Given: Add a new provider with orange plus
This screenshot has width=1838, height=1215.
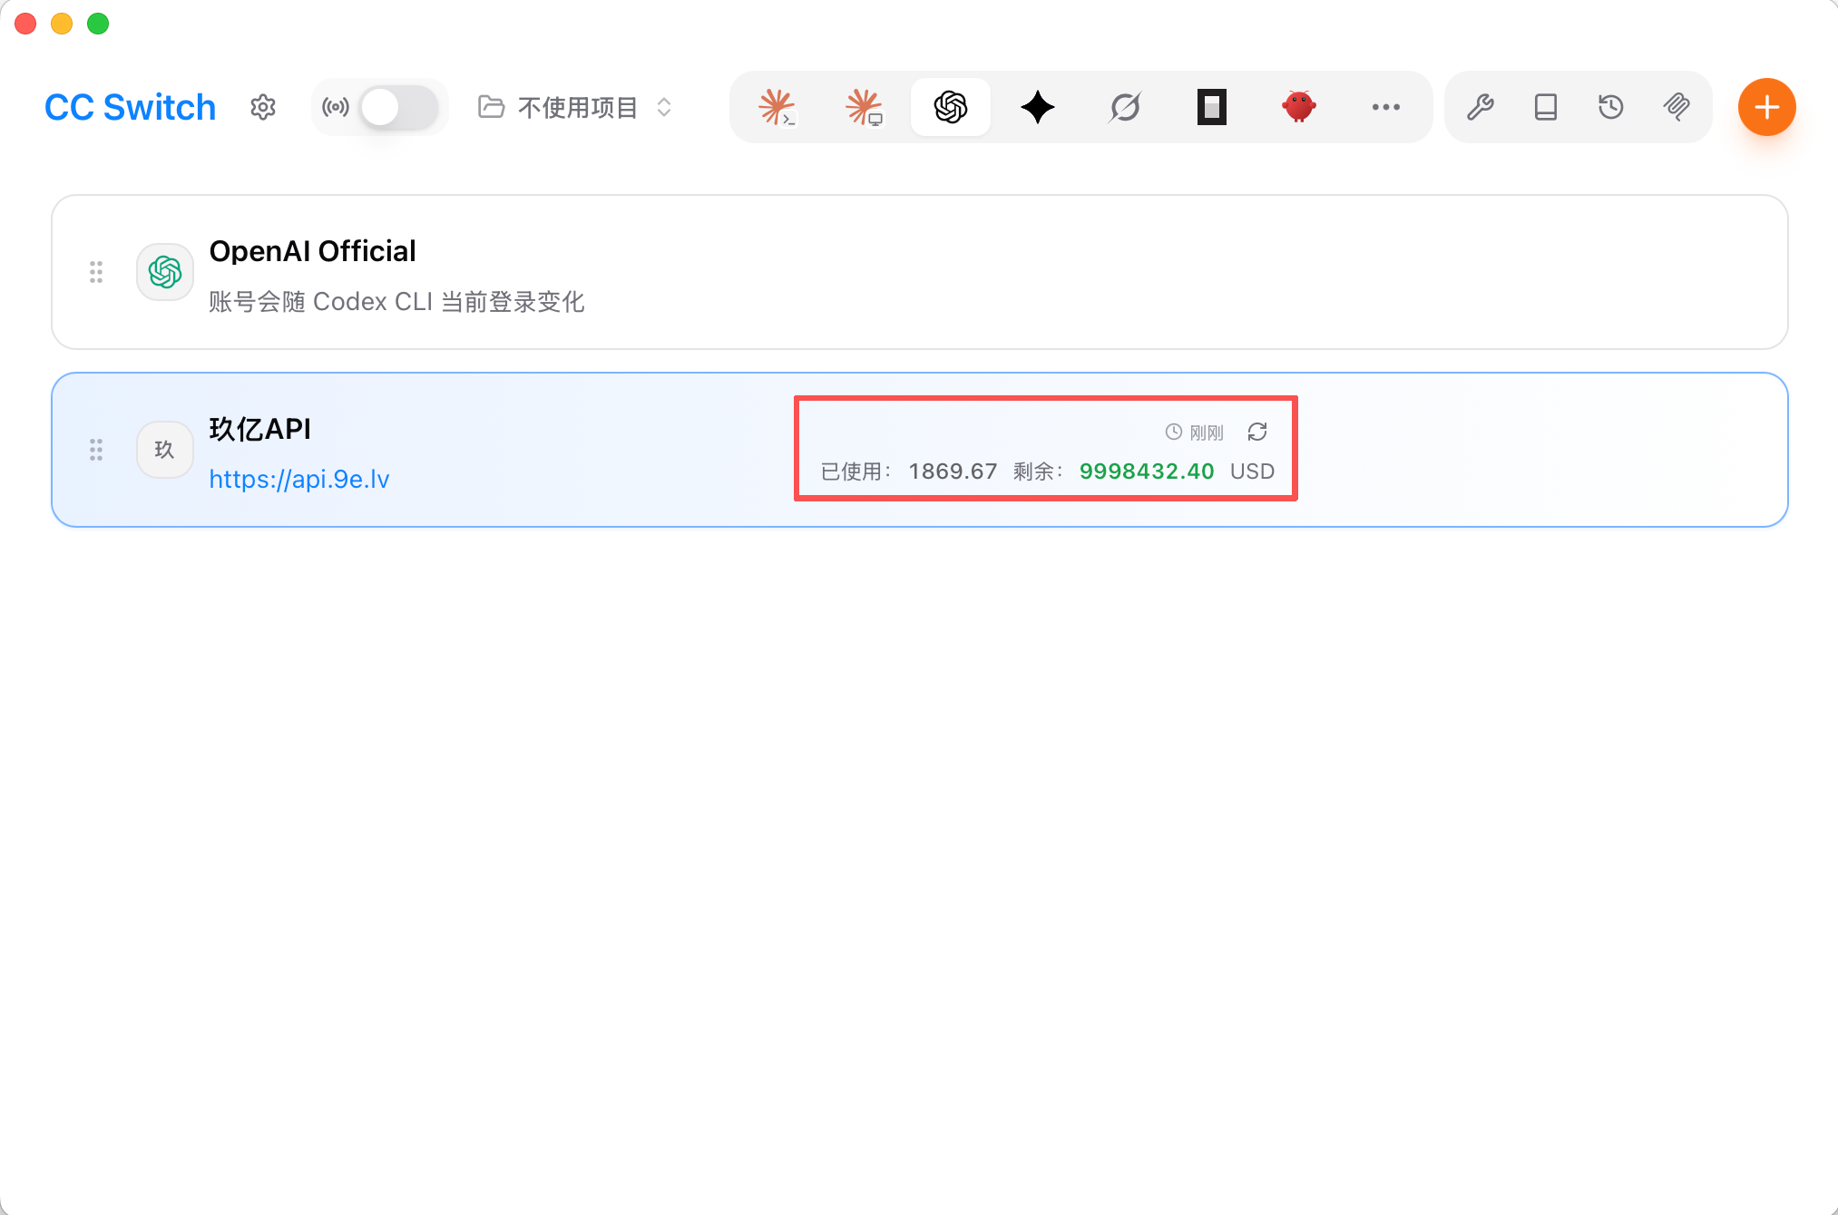Looking at the screenshot, I should click(1766, 107).
